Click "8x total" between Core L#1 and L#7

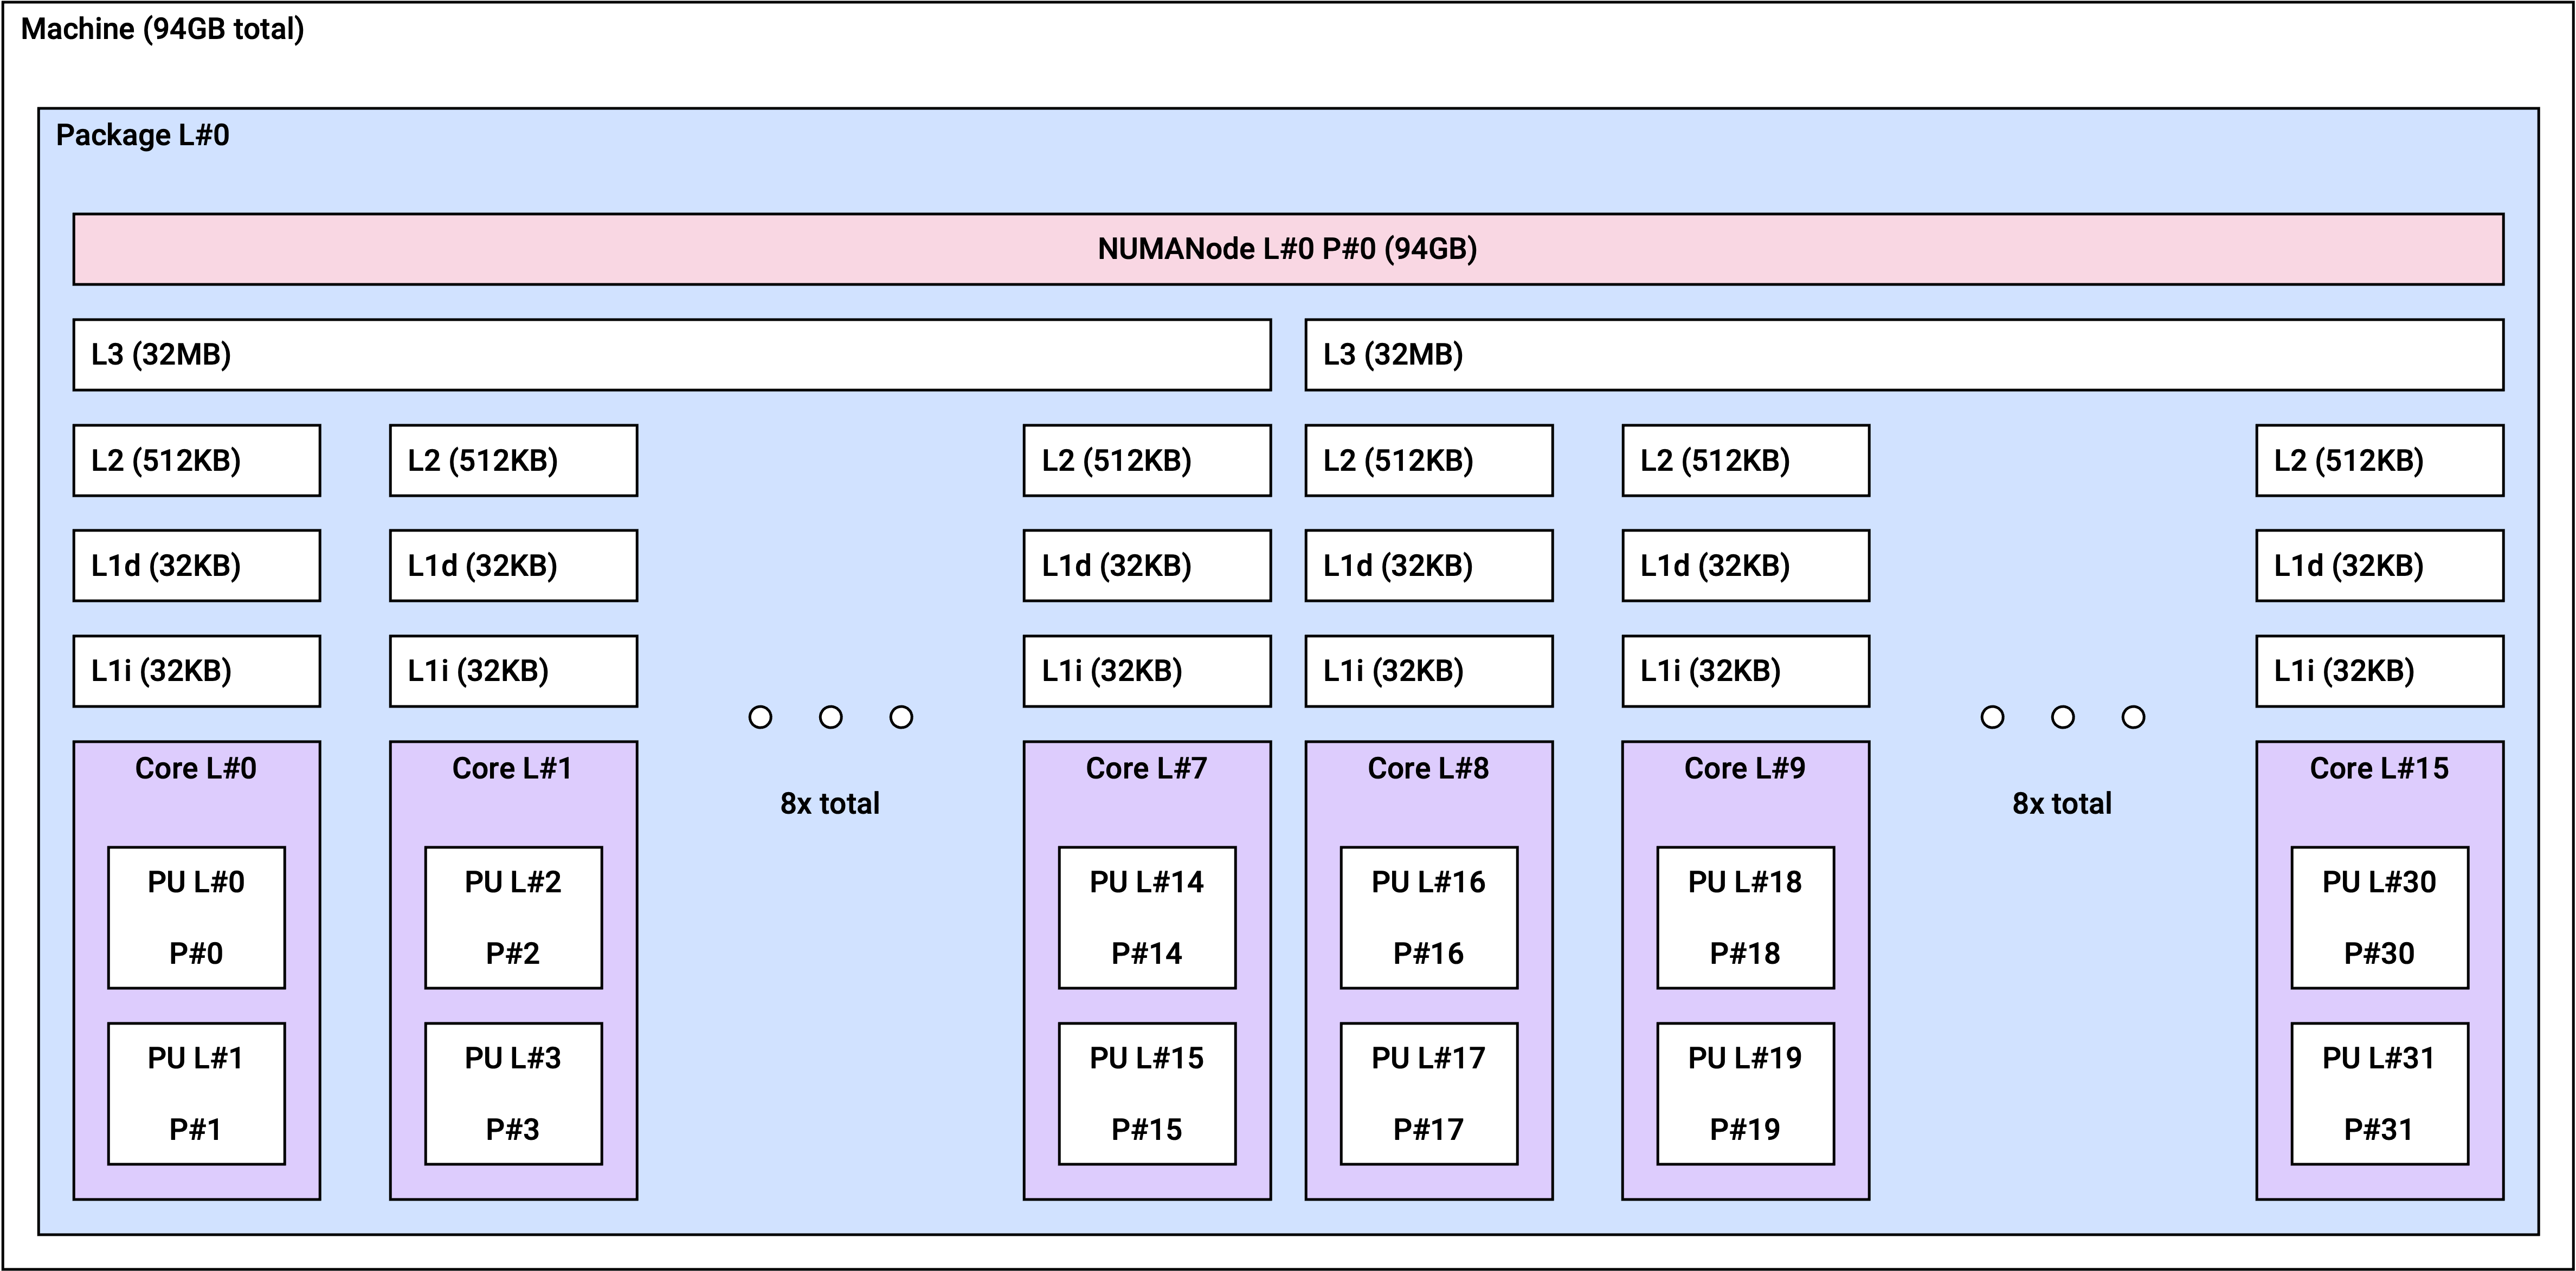830,803
